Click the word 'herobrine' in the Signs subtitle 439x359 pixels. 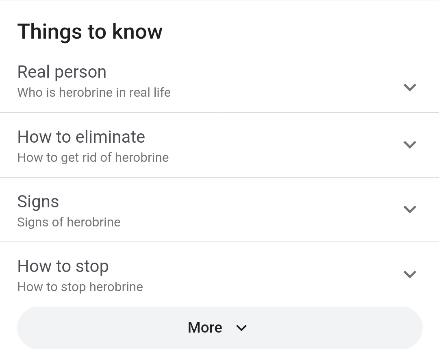[93, 222]
